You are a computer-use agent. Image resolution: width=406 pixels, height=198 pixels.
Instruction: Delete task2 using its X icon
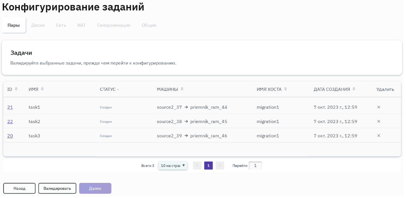click(379, 122)
